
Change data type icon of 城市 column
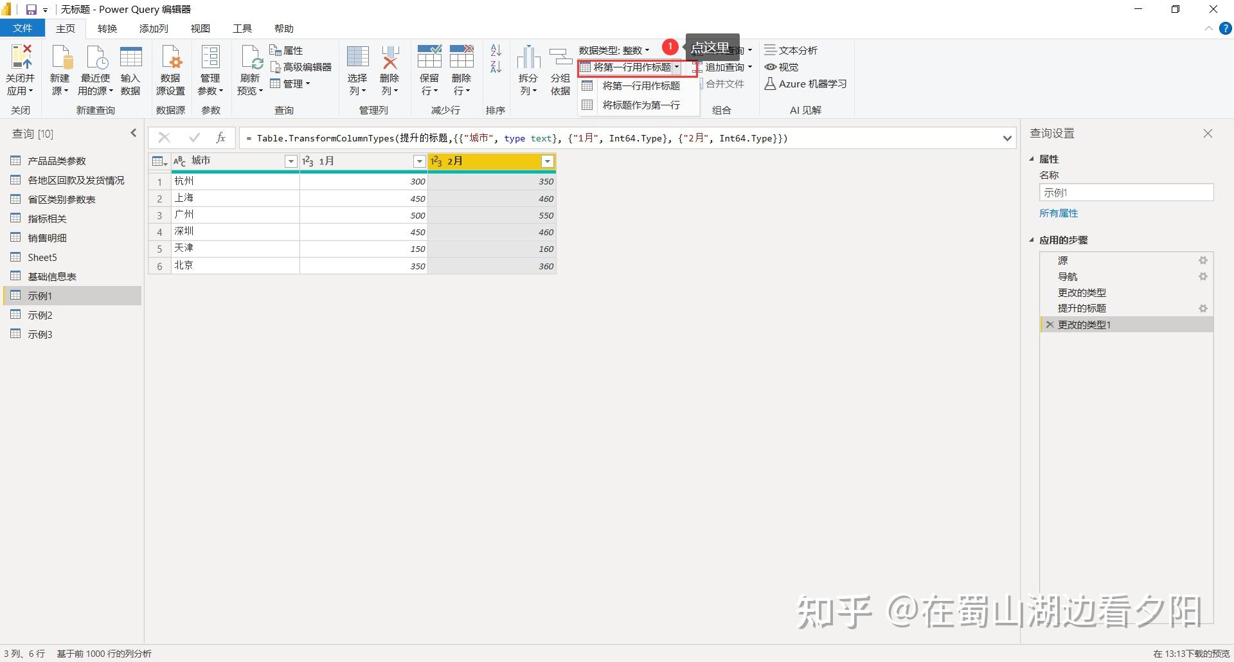tap(180, 161)
